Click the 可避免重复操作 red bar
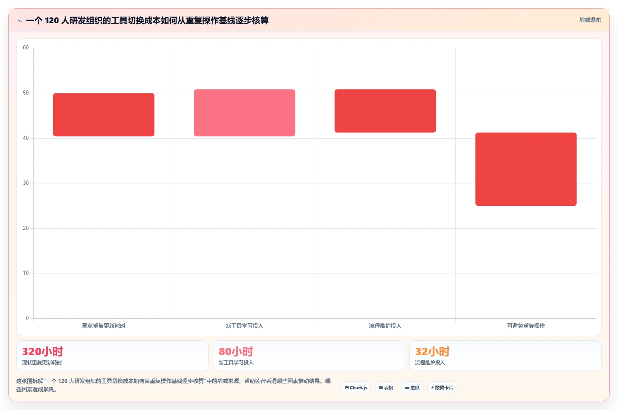Viewport: 618px width, 410px height. (x=526, y=169)
